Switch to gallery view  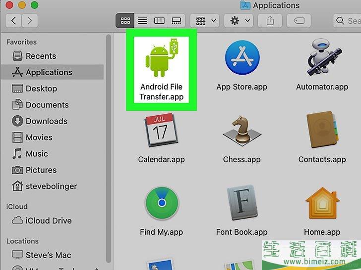point(177,21)
